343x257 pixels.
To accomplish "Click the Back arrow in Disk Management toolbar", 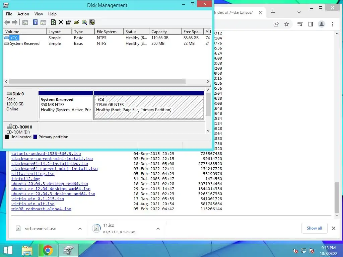I will (x=7, y=22).
